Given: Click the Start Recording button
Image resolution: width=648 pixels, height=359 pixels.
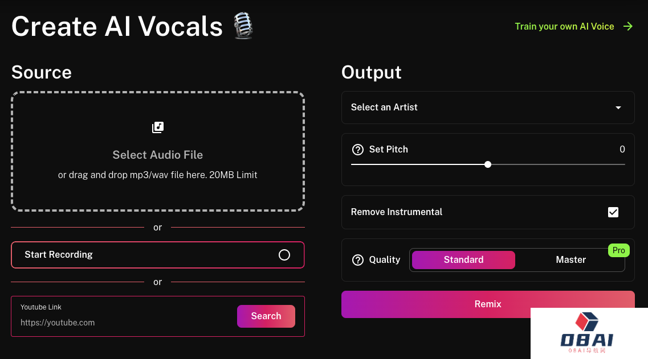Looking at the screenshot, I should point(158,255).
